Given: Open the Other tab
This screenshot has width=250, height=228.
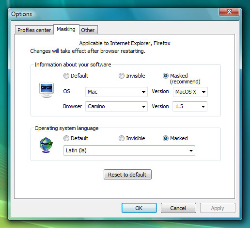Looking at the screenshot, I should click(88, 30).
